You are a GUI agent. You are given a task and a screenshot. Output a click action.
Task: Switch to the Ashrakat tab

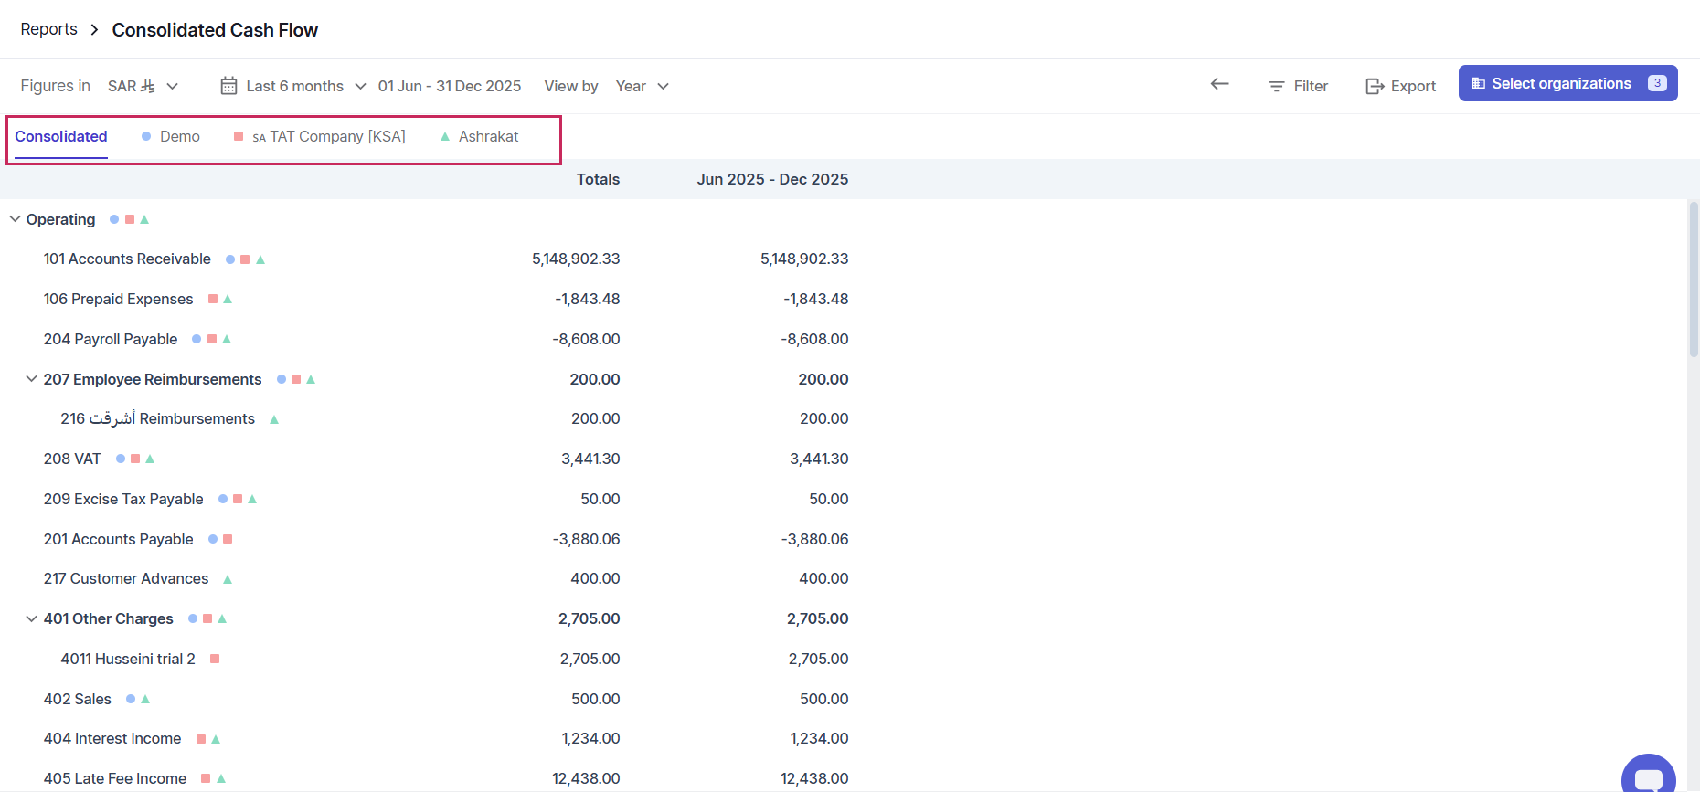point(488,136)
